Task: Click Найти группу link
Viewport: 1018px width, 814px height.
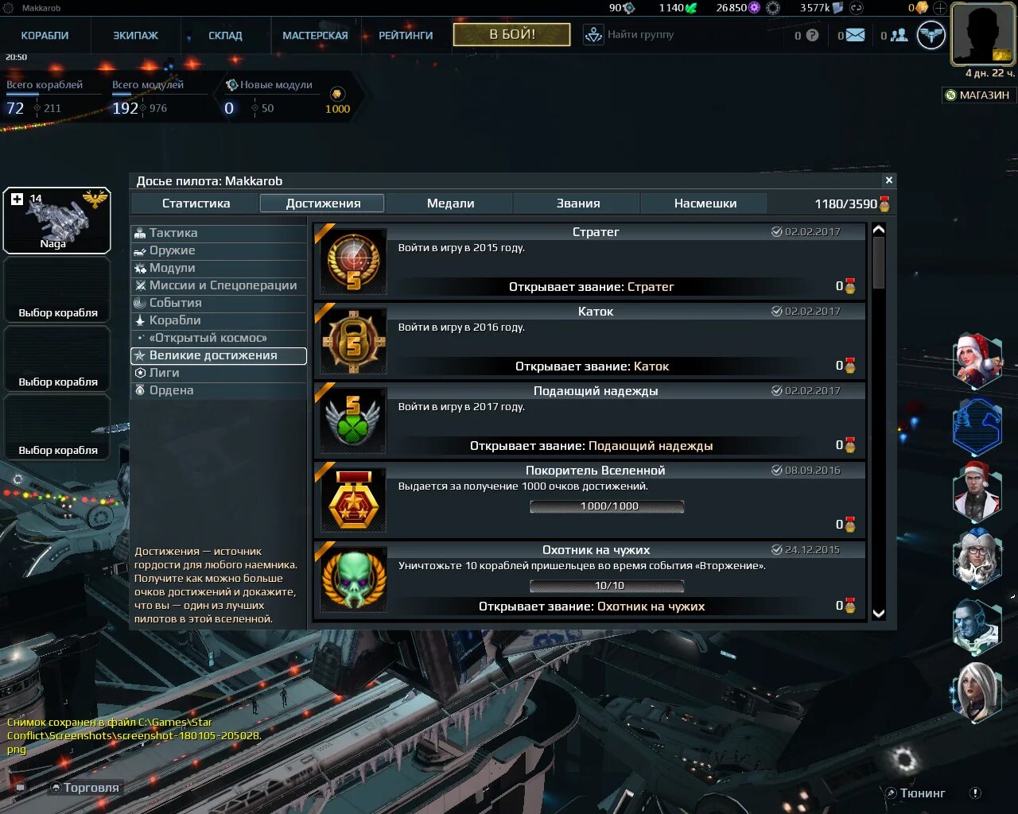Action: [640, 35]
